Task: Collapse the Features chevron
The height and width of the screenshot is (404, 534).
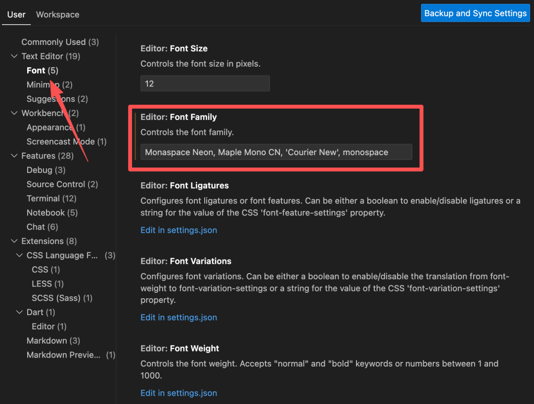Action: [x=14, y=156]
